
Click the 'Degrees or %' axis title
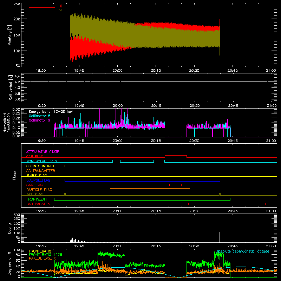[9, 263]
